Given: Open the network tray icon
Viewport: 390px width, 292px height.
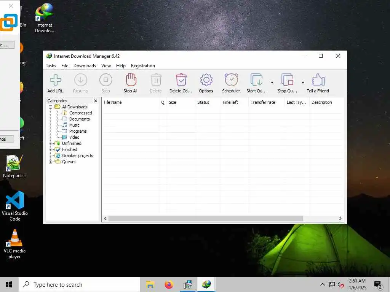Looking at the screenshot, I should pyautogui.click(x=332, y=285).
